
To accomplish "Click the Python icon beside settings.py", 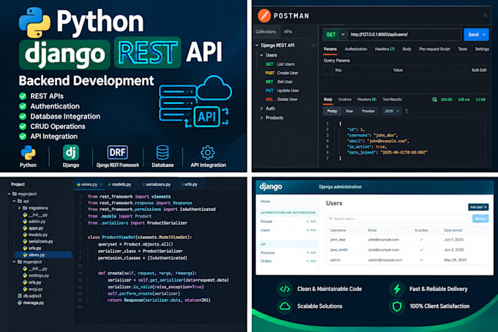I will tap(25, 276).
